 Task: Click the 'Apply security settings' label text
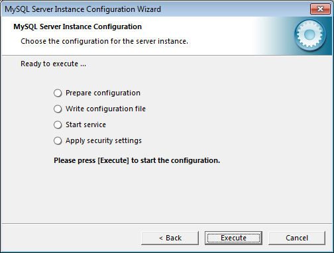103,140
